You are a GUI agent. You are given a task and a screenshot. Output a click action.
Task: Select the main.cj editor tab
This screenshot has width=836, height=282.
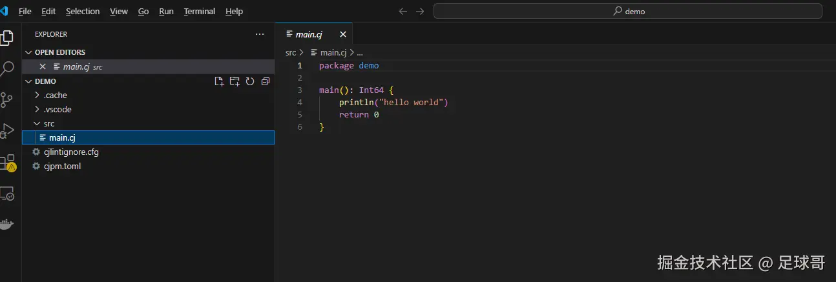[x=314, y=34]
